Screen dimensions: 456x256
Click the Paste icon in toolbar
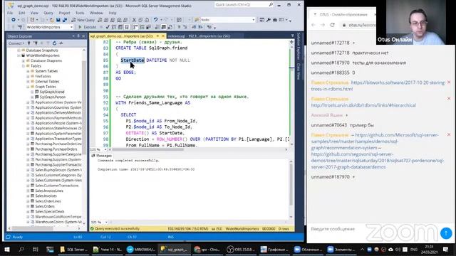click(x=147, y=20)
